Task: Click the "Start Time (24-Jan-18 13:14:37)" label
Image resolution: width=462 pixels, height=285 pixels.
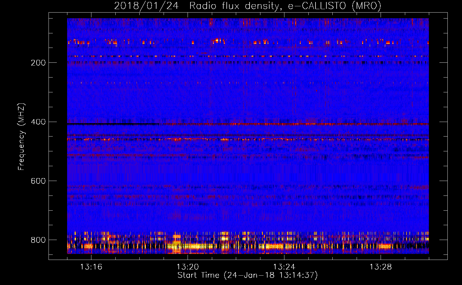Action: [248, 275]
